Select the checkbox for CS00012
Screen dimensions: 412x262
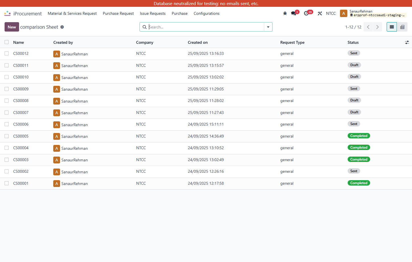[7, 53]
